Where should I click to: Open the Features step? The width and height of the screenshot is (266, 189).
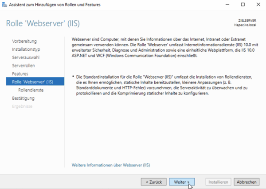coord(20,74)
